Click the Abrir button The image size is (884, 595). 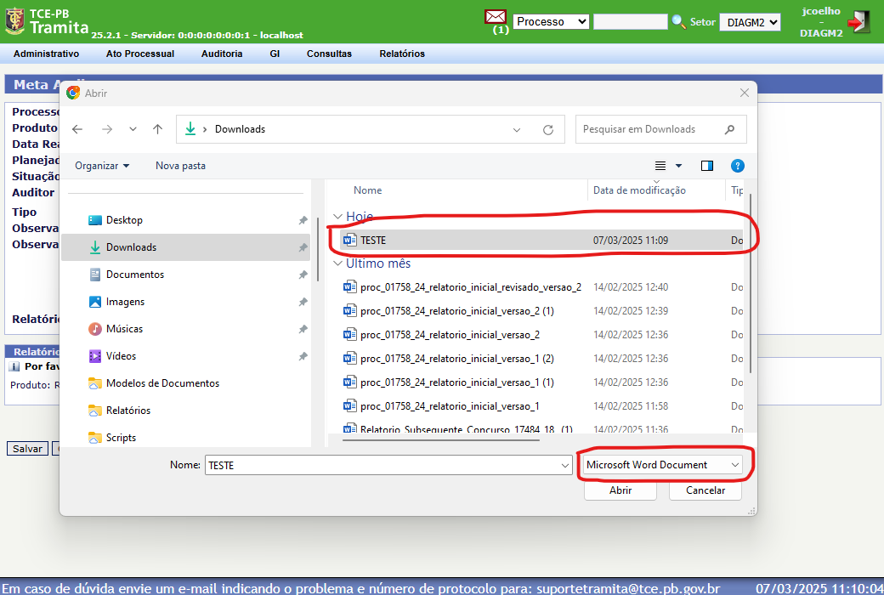click(620, 490)
